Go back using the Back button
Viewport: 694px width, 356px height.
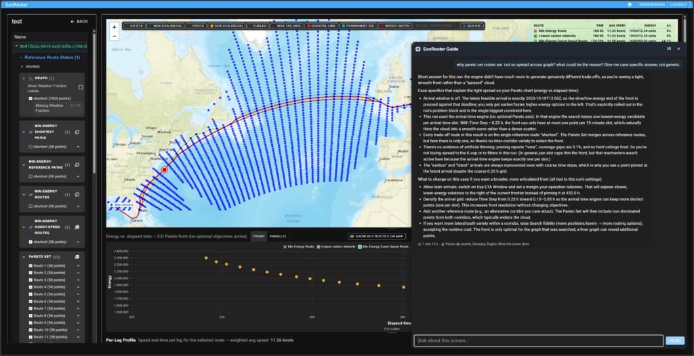coord(79,21)
